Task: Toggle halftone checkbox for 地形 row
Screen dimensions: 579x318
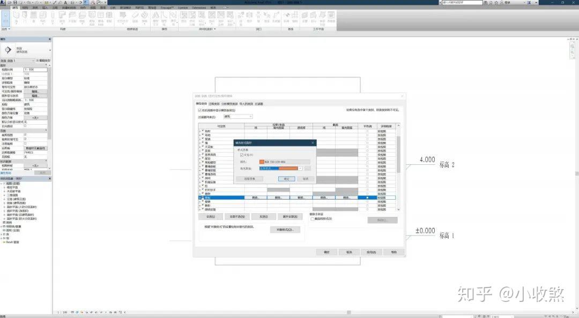Action: tap(367, 131)
